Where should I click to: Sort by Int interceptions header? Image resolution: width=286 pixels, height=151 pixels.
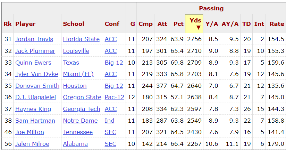pyautogui.click(x=259, y=24)
